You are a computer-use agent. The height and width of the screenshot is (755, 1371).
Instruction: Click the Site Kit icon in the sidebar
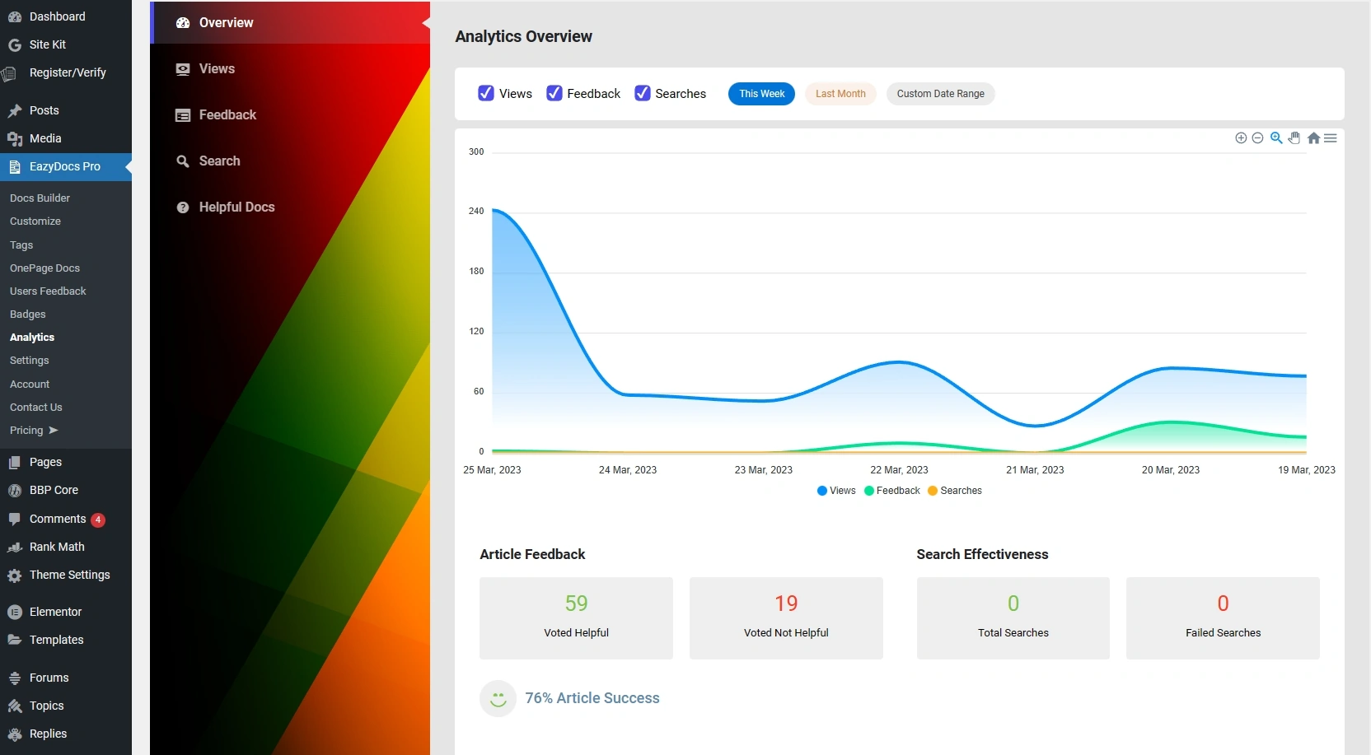[14, 44]
